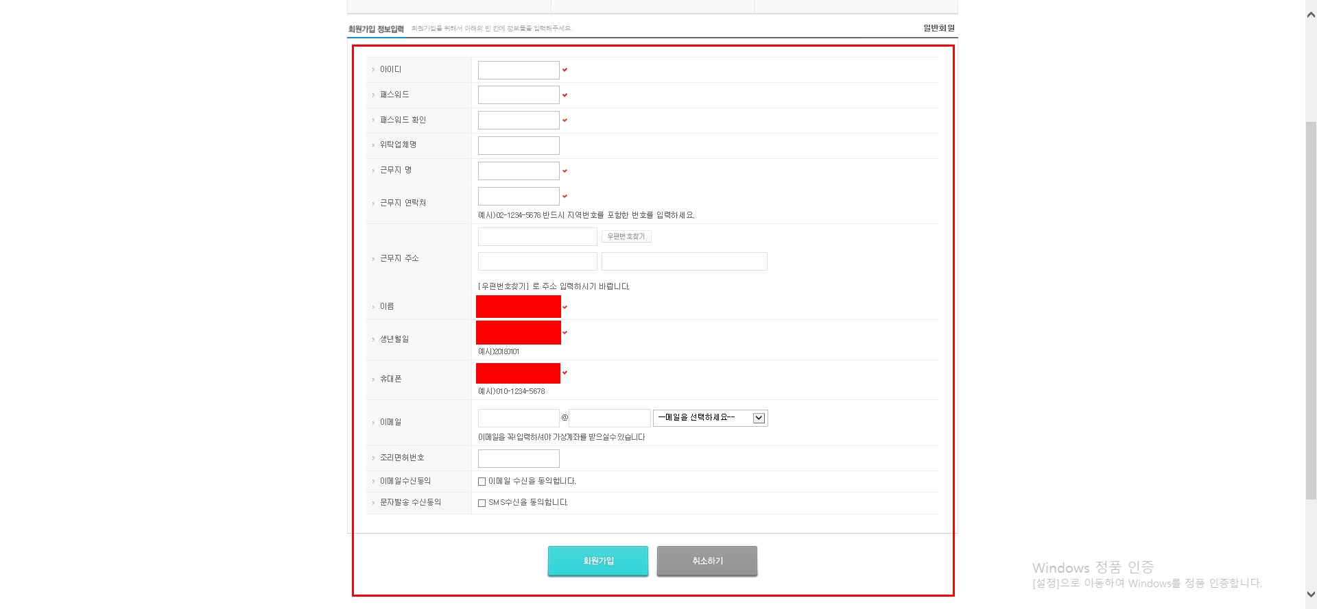The height and width of the screenshot is (609, 1317).
Task: Click the 문자발송 수신동의 row label
Action: 411,502
